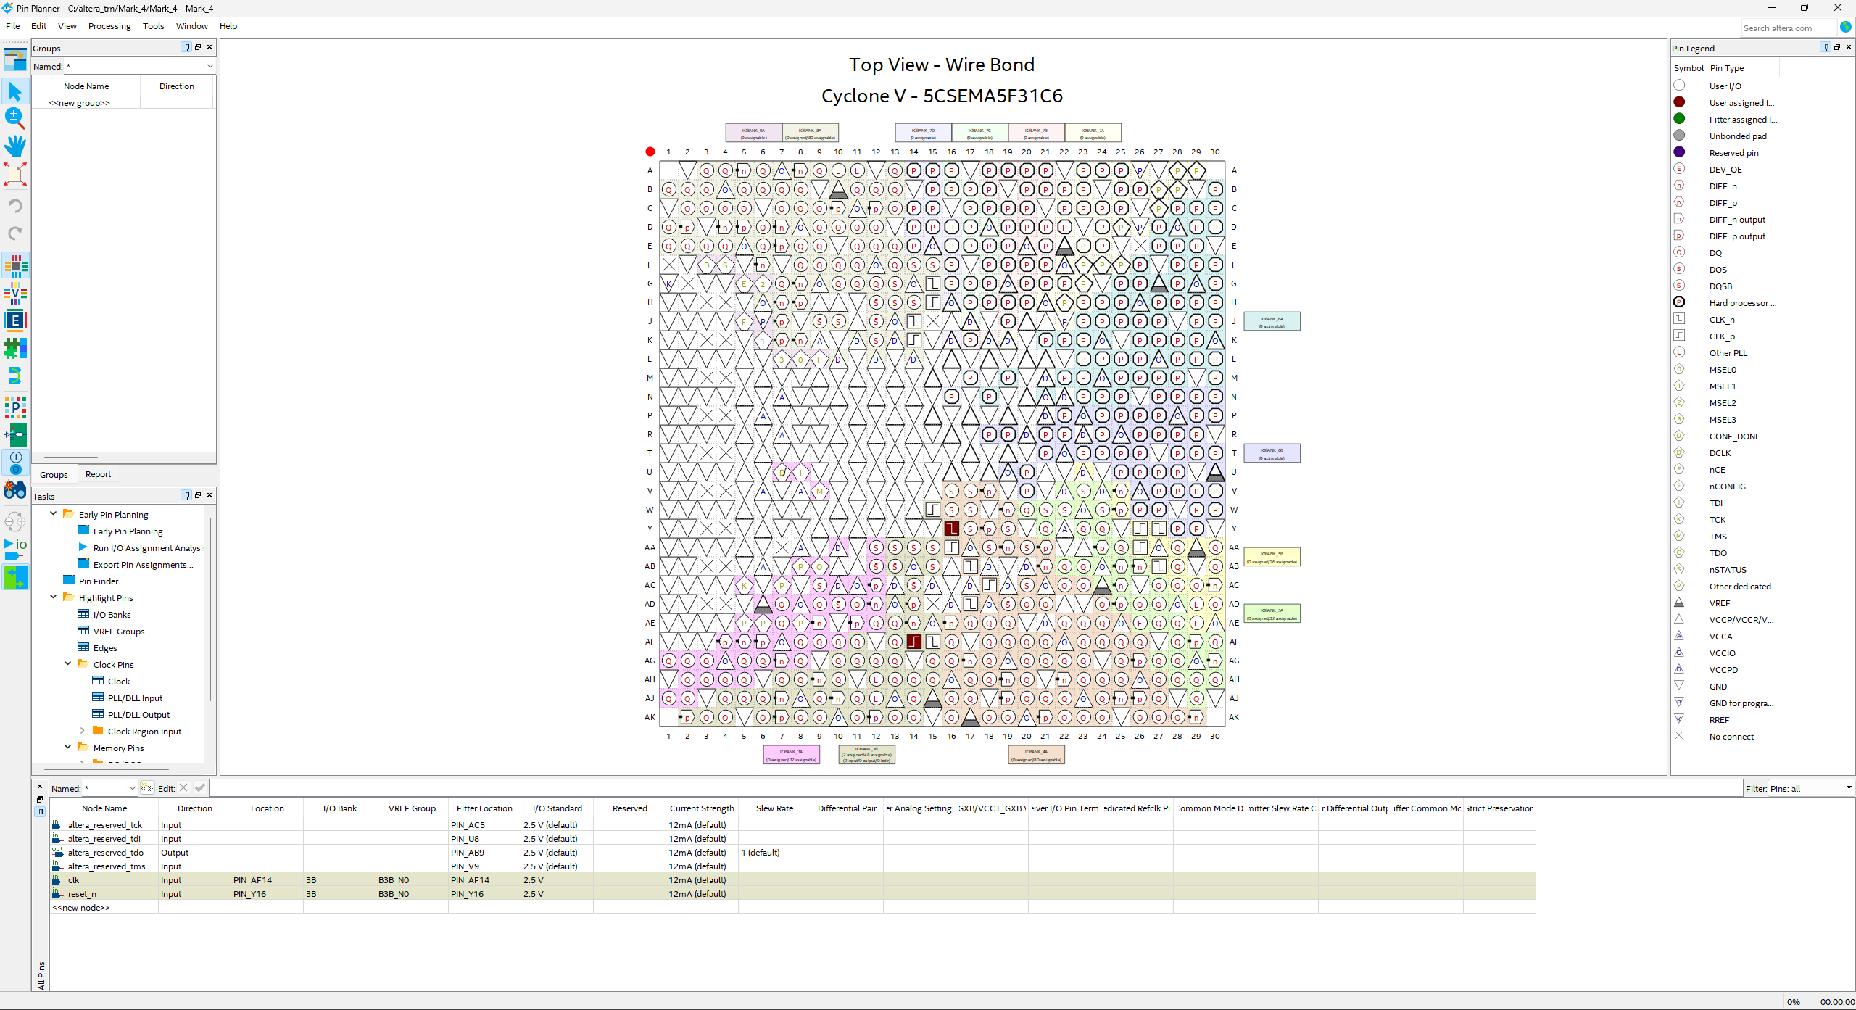Toggle pin on the Pin Legend panel
The image size is (1856, 1010).
(x=1826, y=47)
